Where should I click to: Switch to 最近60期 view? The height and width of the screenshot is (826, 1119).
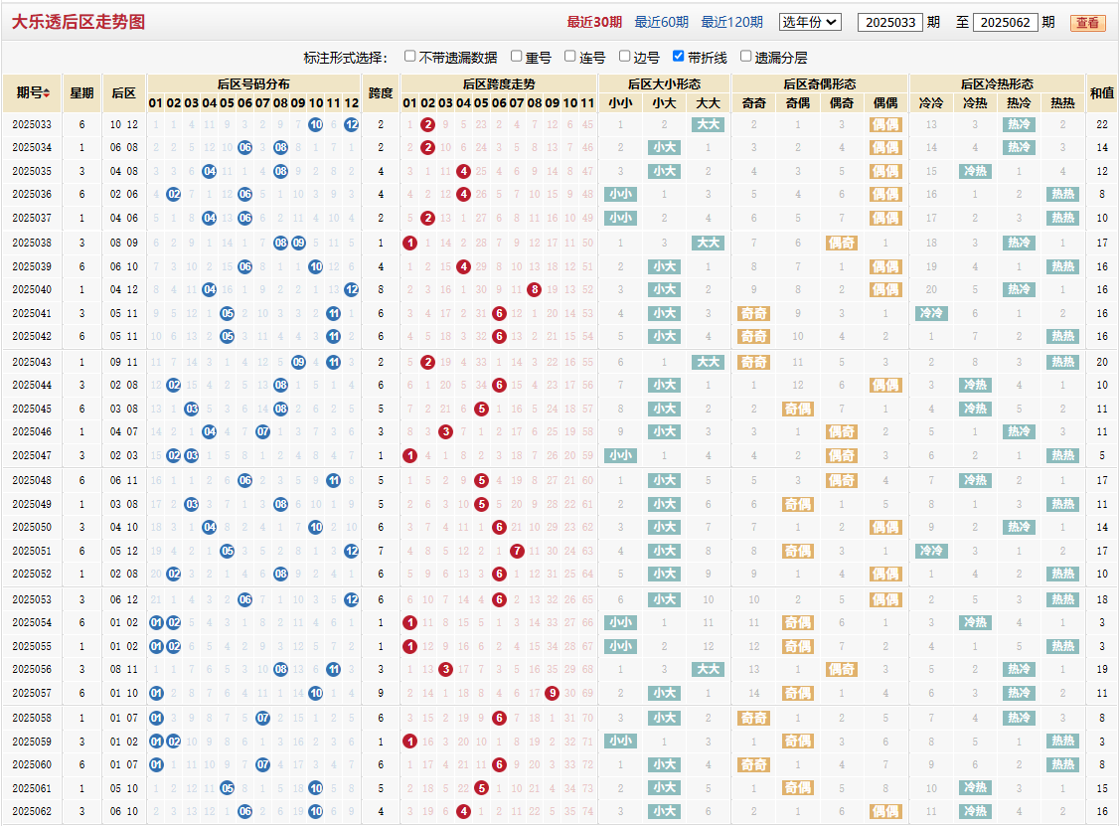pyautogui.click(x=662, y=22)
